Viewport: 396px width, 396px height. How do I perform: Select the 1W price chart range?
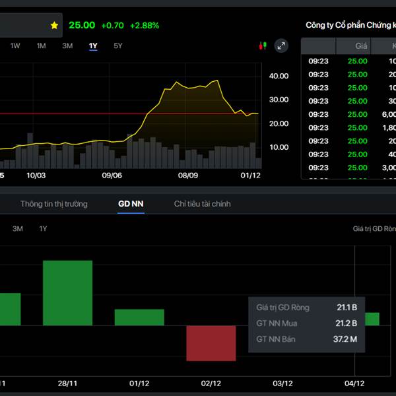point(15,46)
